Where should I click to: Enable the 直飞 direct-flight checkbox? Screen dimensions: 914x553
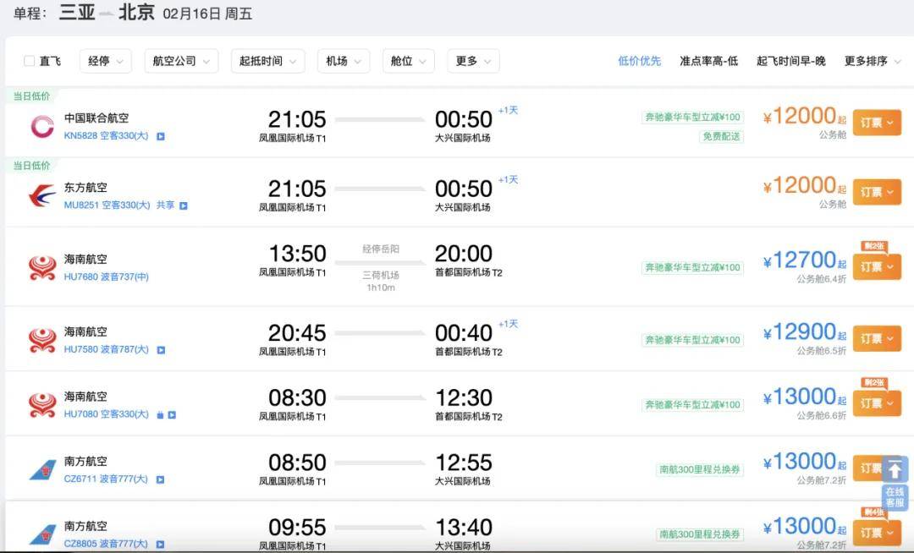point(30,61)
